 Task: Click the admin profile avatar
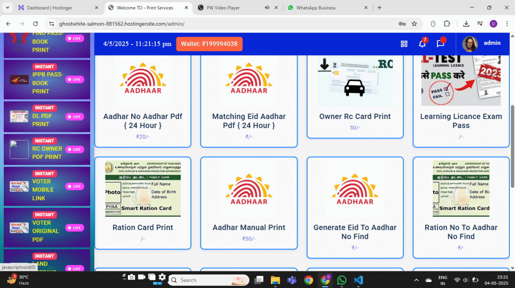point(470,43)
